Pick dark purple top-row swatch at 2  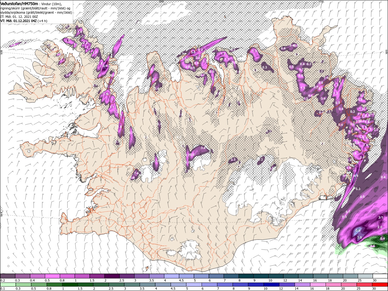112,276
